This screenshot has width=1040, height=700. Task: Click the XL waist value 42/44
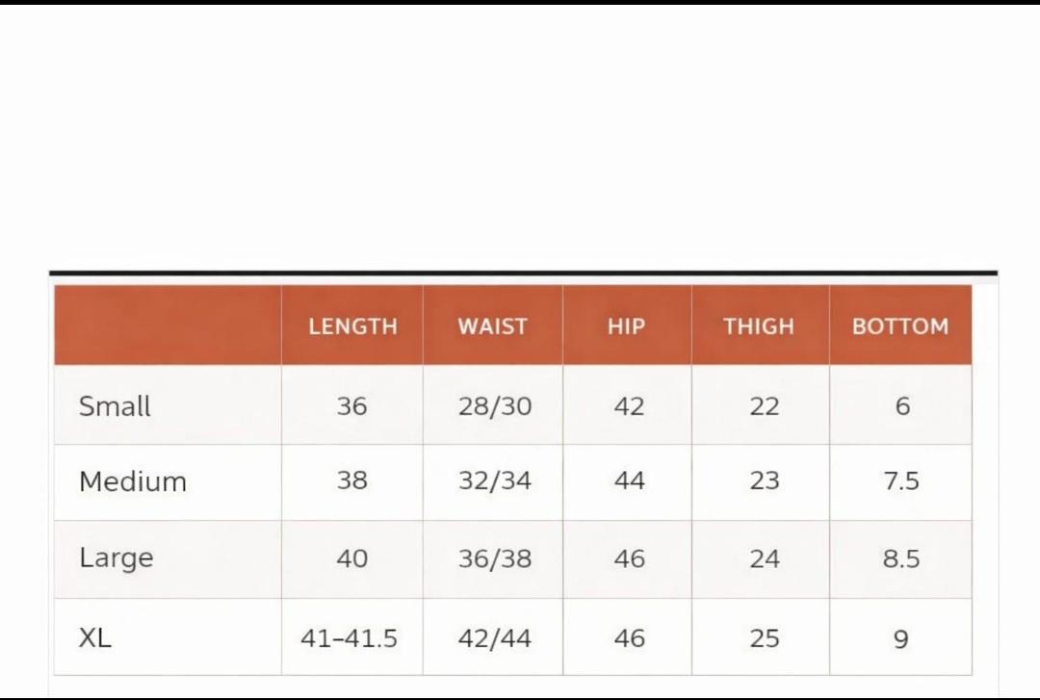495,638
